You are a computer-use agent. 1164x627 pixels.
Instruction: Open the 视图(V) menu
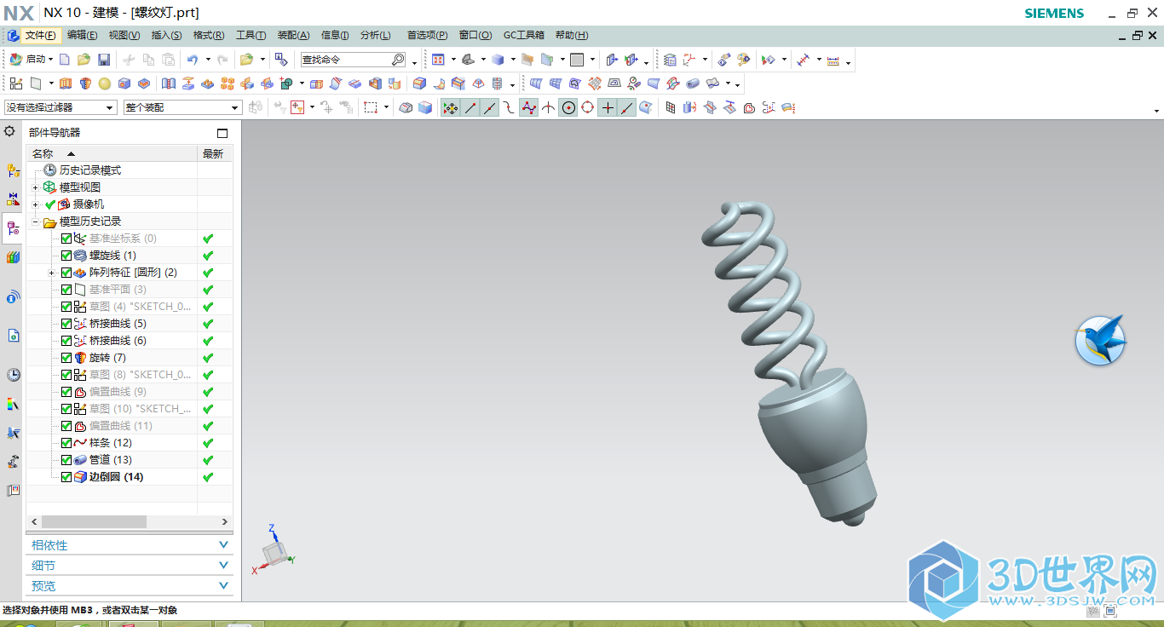click(x=124, y=35)
